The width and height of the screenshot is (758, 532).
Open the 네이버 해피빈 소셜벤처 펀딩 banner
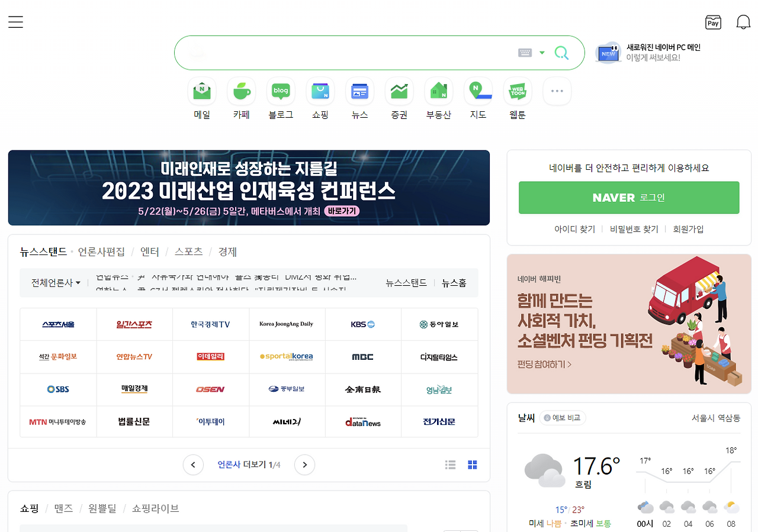click(629, 324)
